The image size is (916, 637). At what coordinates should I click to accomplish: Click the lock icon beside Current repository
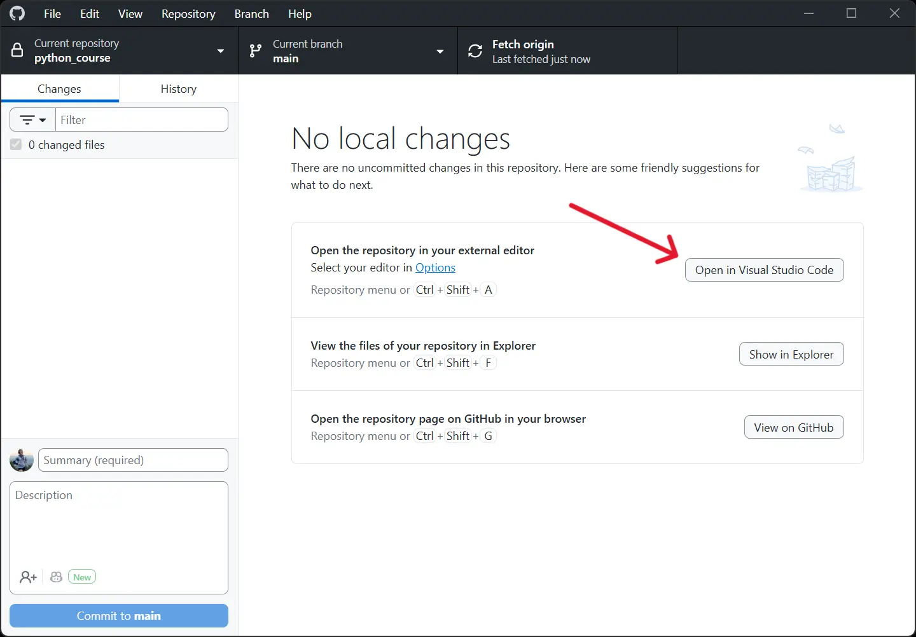[18, 50]
